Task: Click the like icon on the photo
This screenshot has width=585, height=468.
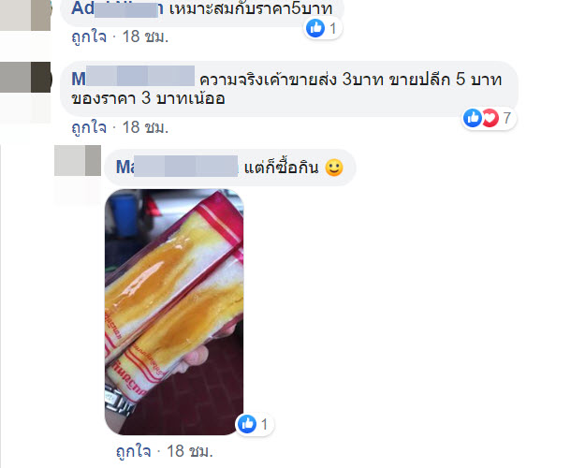Action: [247, 424]
